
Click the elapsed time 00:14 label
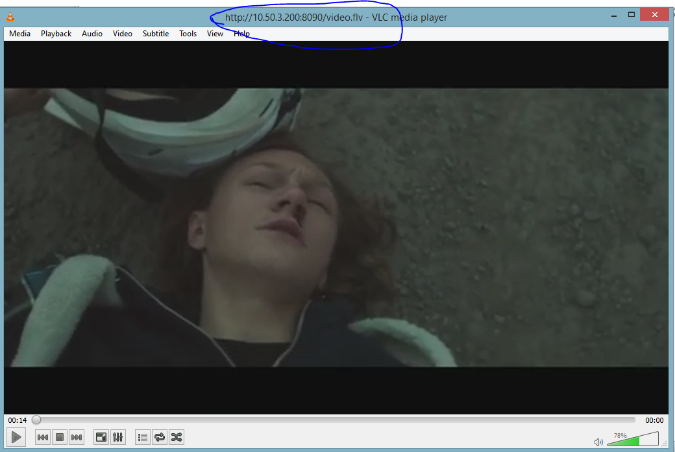point(18,420)
